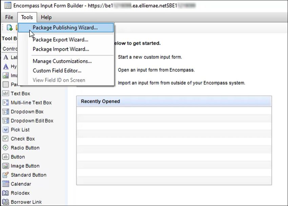
Task: Click 'Import an input form from outside' link
Action: coord(182,83)
